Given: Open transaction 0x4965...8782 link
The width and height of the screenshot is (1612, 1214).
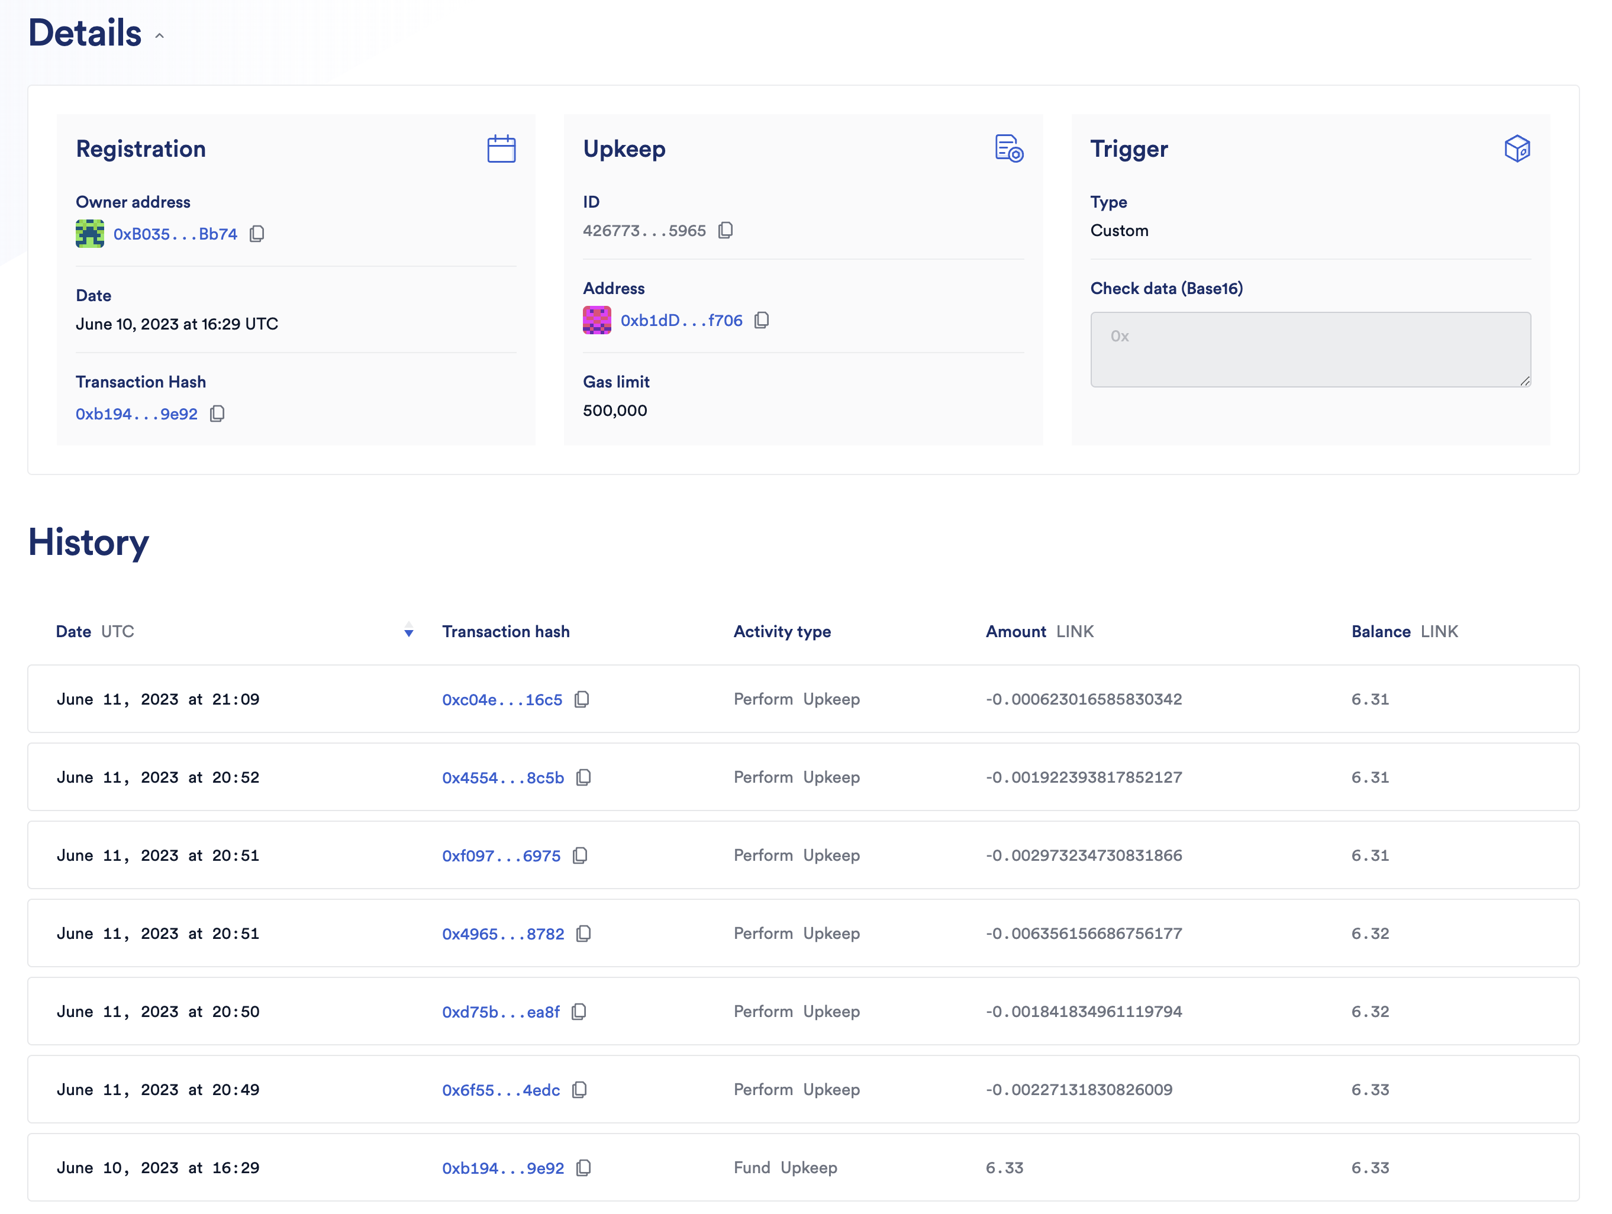Looking at the screenshot, I should point(503,934).
